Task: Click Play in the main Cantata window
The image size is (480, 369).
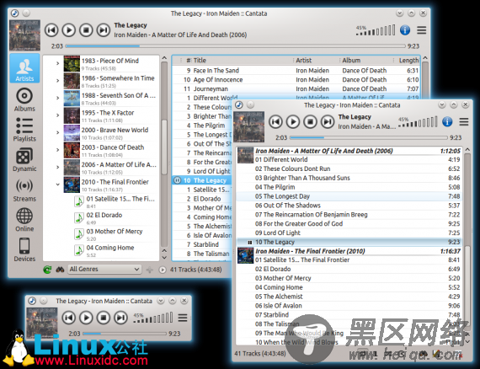Action: 69,30
